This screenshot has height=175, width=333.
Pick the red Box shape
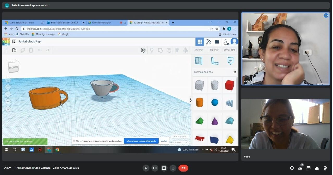click(230, 85)
